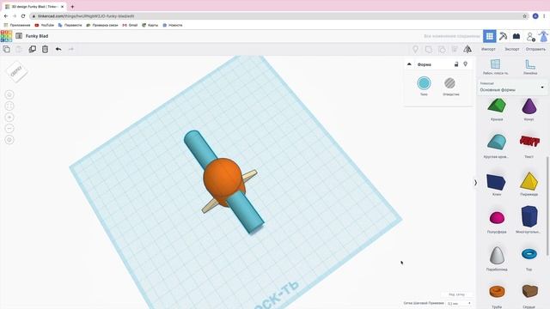Screen dimensions: 550x309
Task: Click the orange sphere in the workplane
Action: coord(223,177)
